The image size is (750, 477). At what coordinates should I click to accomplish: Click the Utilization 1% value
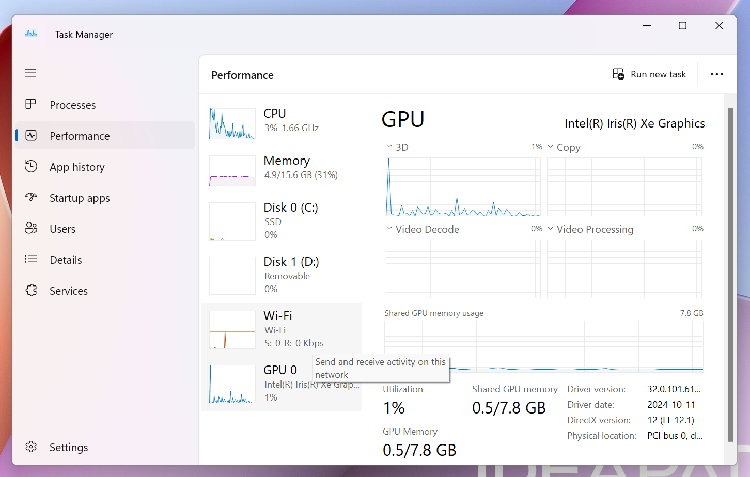coord(394,408)
